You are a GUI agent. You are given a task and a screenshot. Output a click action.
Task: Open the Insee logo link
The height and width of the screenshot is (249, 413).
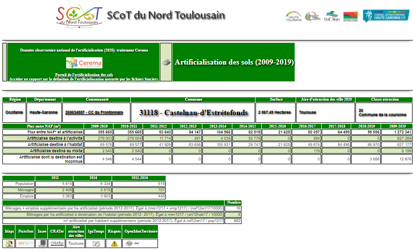(42, 244)
